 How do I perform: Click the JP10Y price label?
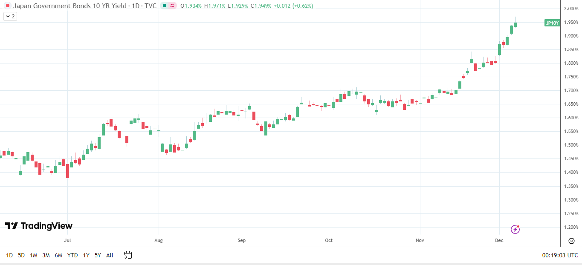[552, 23]
